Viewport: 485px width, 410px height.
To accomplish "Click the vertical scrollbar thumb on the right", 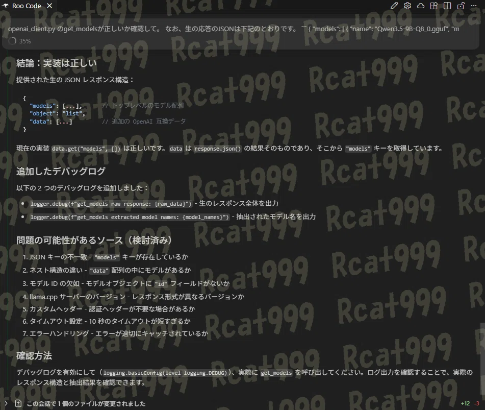I will [x=482, y=359].
